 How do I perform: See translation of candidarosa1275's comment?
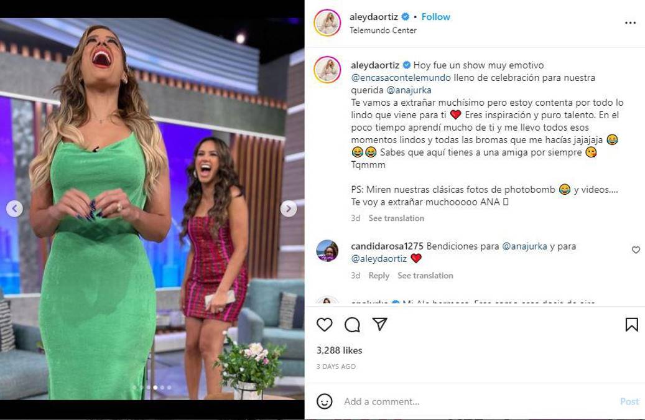point(425,276)
